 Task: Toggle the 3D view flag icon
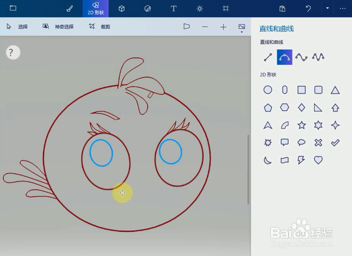(x=186, y=27)
